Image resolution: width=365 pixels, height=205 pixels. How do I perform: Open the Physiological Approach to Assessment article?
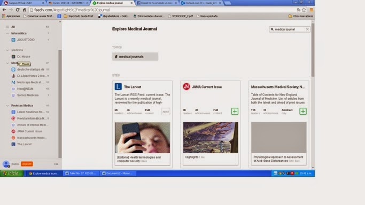[x=278, y=159]
